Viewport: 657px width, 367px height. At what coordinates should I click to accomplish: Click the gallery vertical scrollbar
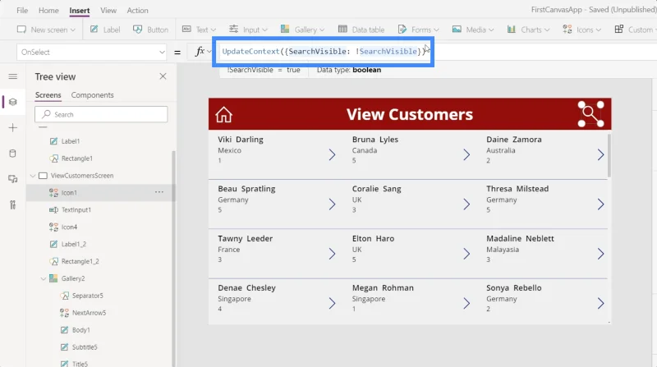(609, 155)
